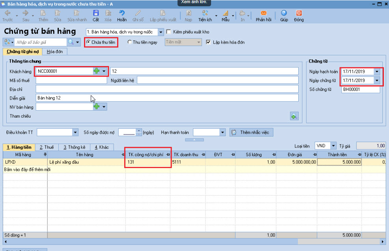Toggle Kiêm phiếu xuất kho checkbox

[x=169, y=31]
